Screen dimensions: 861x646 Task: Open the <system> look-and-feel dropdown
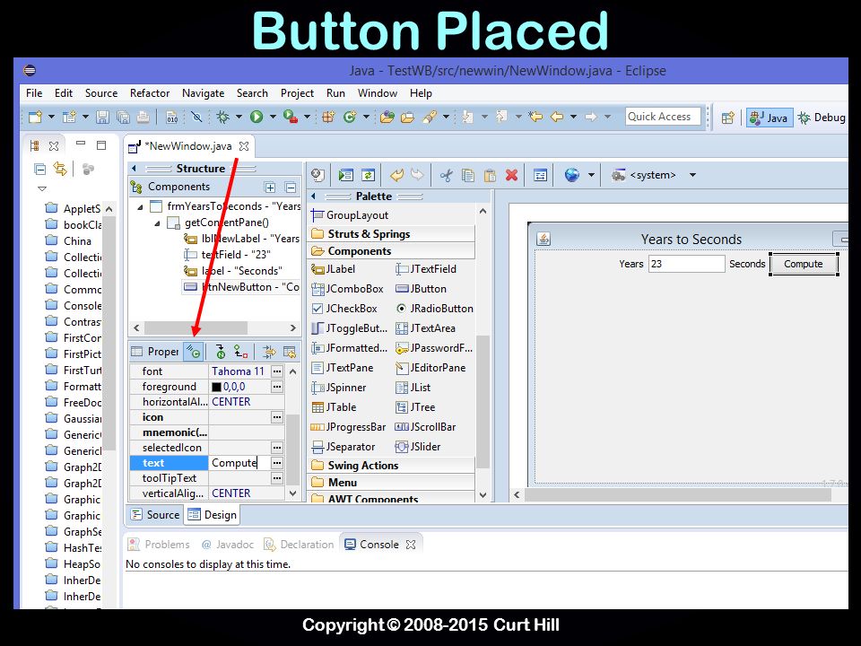pos(693,175)
